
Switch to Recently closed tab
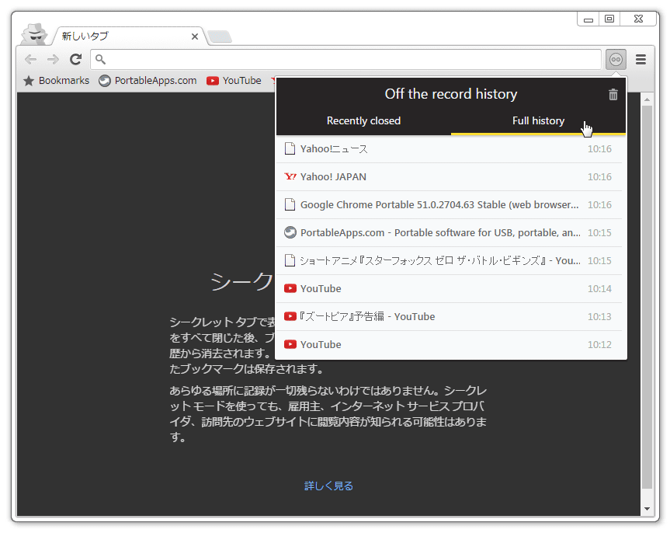point(363,120)
